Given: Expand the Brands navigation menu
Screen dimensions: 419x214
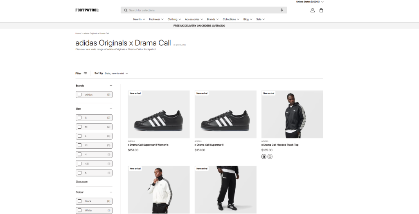Looking at the screenshot, I should 213,19.
